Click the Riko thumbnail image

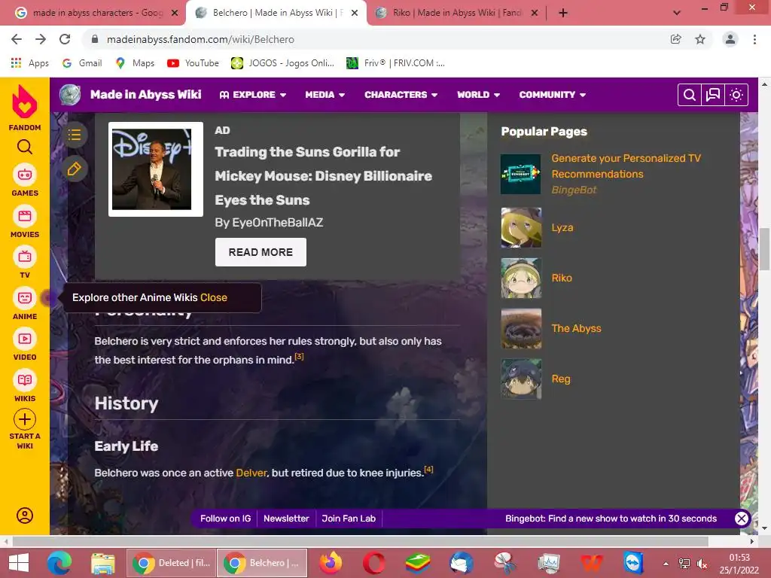pyautogui.click(x=521, y=278)
